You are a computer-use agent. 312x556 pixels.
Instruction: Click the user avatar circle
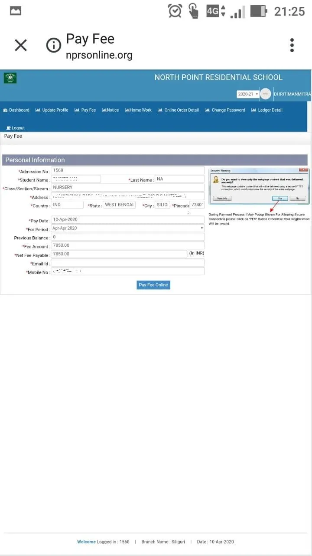point(265,94)
